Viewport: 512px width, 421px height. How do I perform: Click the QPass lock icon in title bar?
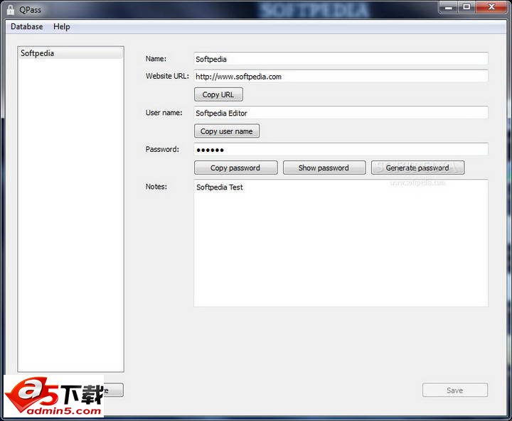11,10
